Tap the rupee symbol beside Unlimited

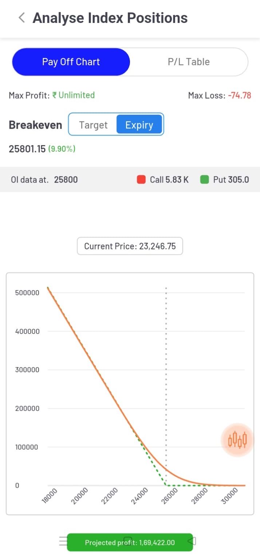tap(54, 95)
